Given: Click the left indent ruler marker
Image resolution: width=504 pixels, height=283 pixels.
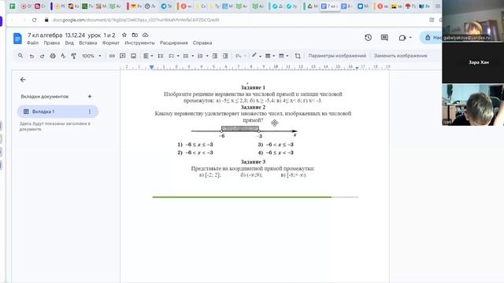Looking at the screenshot, I should click(151, 67).
